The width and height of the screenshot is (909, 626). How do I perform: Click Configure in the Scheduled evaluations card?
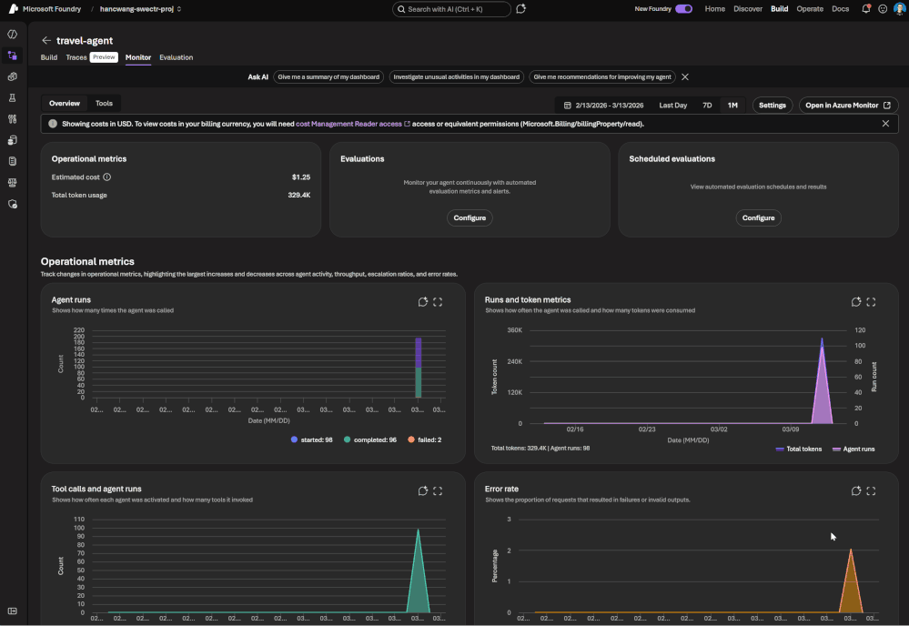pos(758,217)
